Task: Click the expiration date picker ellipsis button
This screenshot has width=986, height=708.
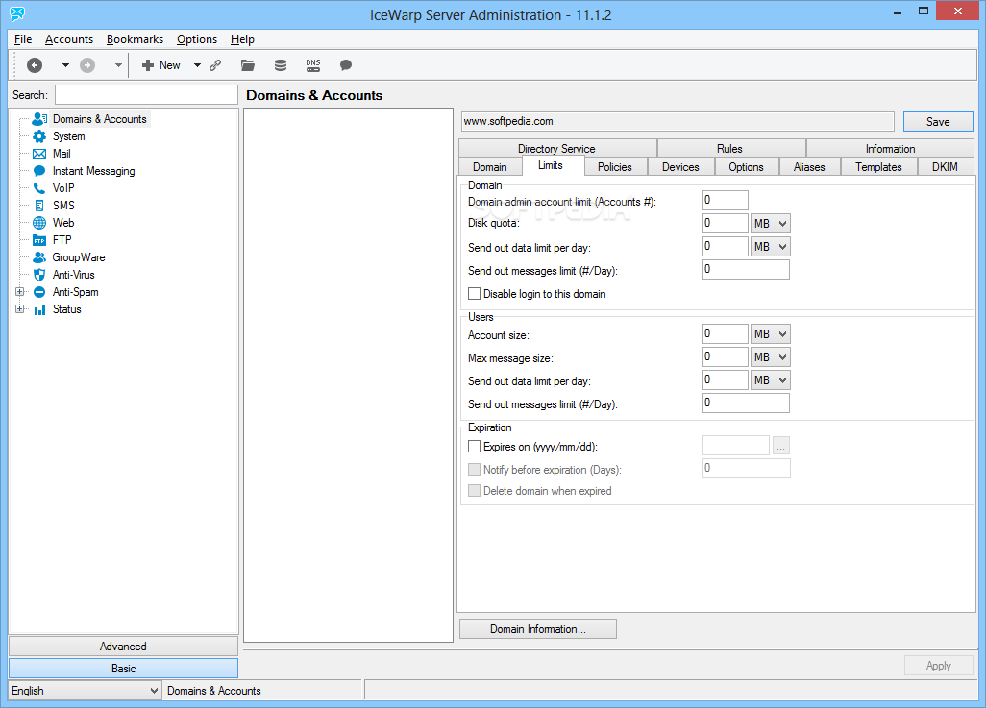Action: [x=780, y=446]
